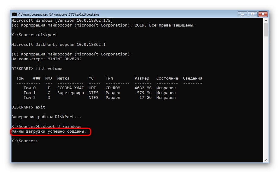Click the last X:\Sources> prompt line

[25, 141]
